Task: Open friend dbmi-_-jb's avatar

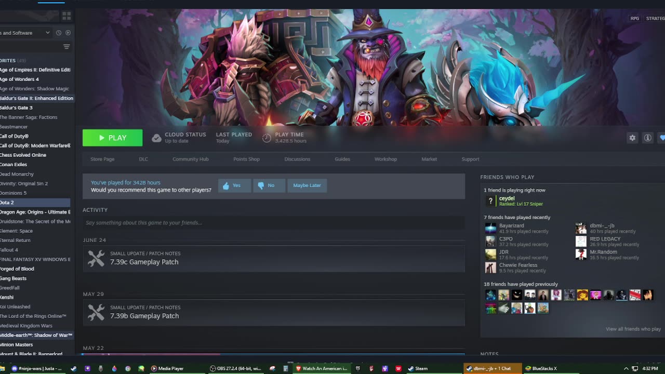Action: click(581, 229)
